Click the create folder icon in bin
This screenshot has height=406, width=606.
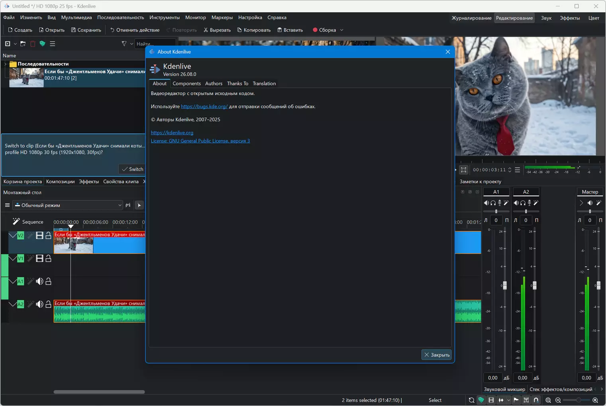pyautogui.click(x=23, y=44)
